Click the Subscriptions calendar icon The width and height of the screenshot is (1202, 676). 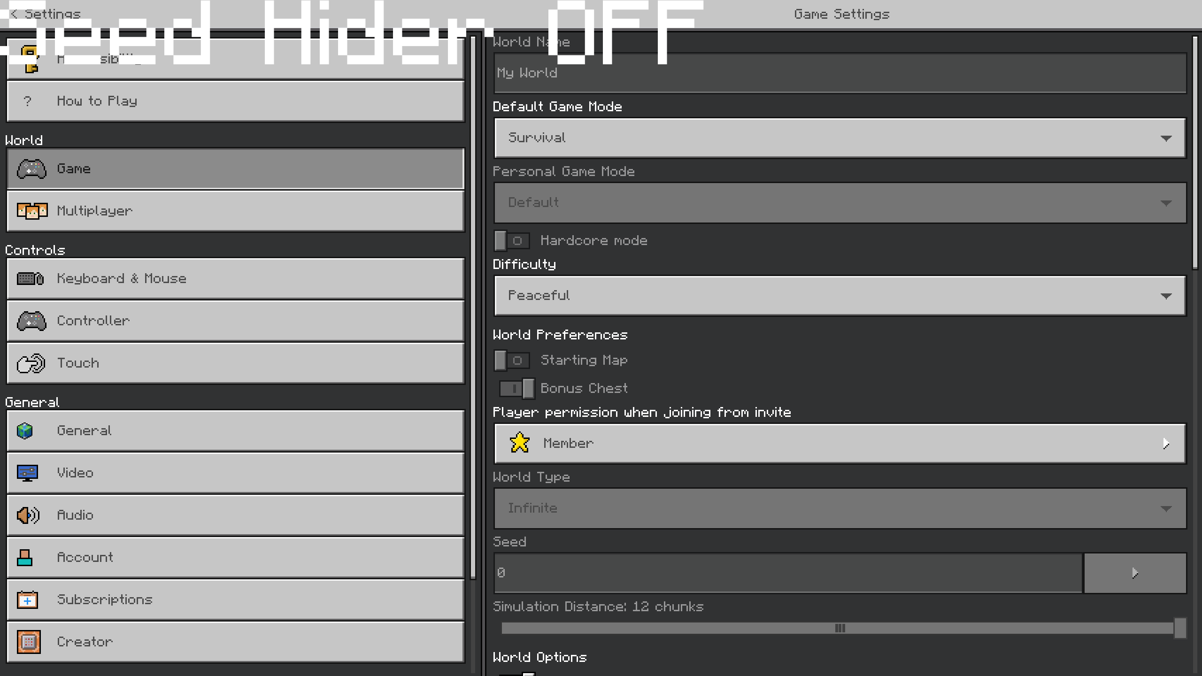point(27,600)
